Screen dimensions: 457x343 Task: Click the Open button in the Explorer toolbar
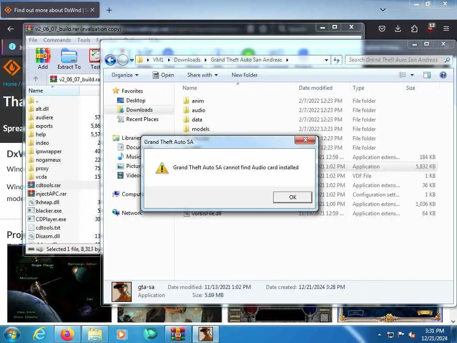(163, 75)
